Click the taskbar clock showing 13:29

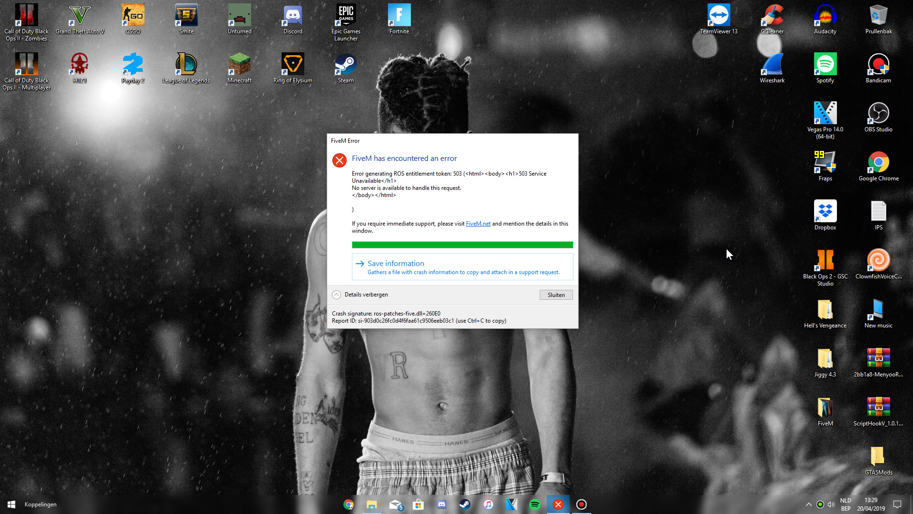tap(871, 504)
